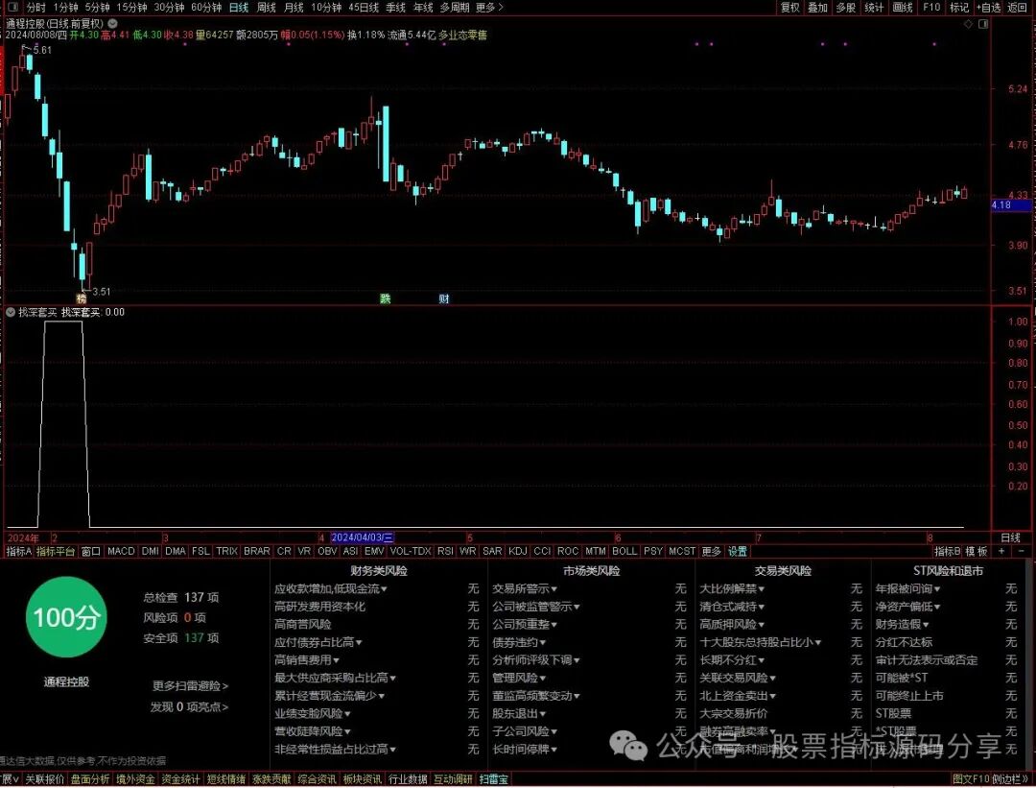
Task: Toggle the check icon beside 通程控股 title
Action: coord(113,23)
